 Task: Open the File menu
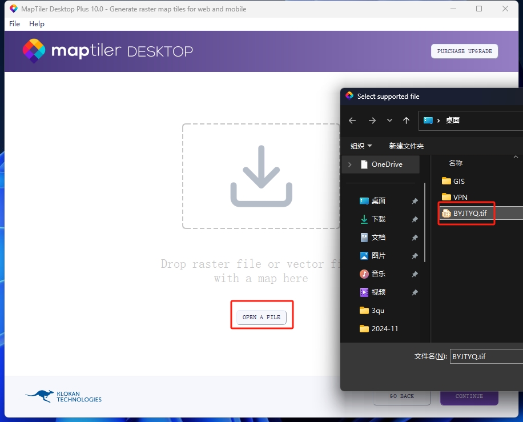point(14,23)
